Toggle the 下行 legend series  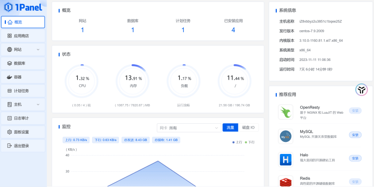coord(250,142)
